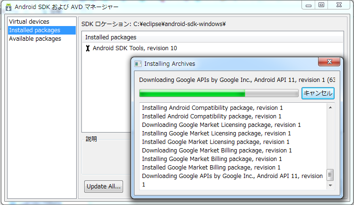Click log line Installed Google Market Billing package
354x205 pixels.
pos(211,168)
